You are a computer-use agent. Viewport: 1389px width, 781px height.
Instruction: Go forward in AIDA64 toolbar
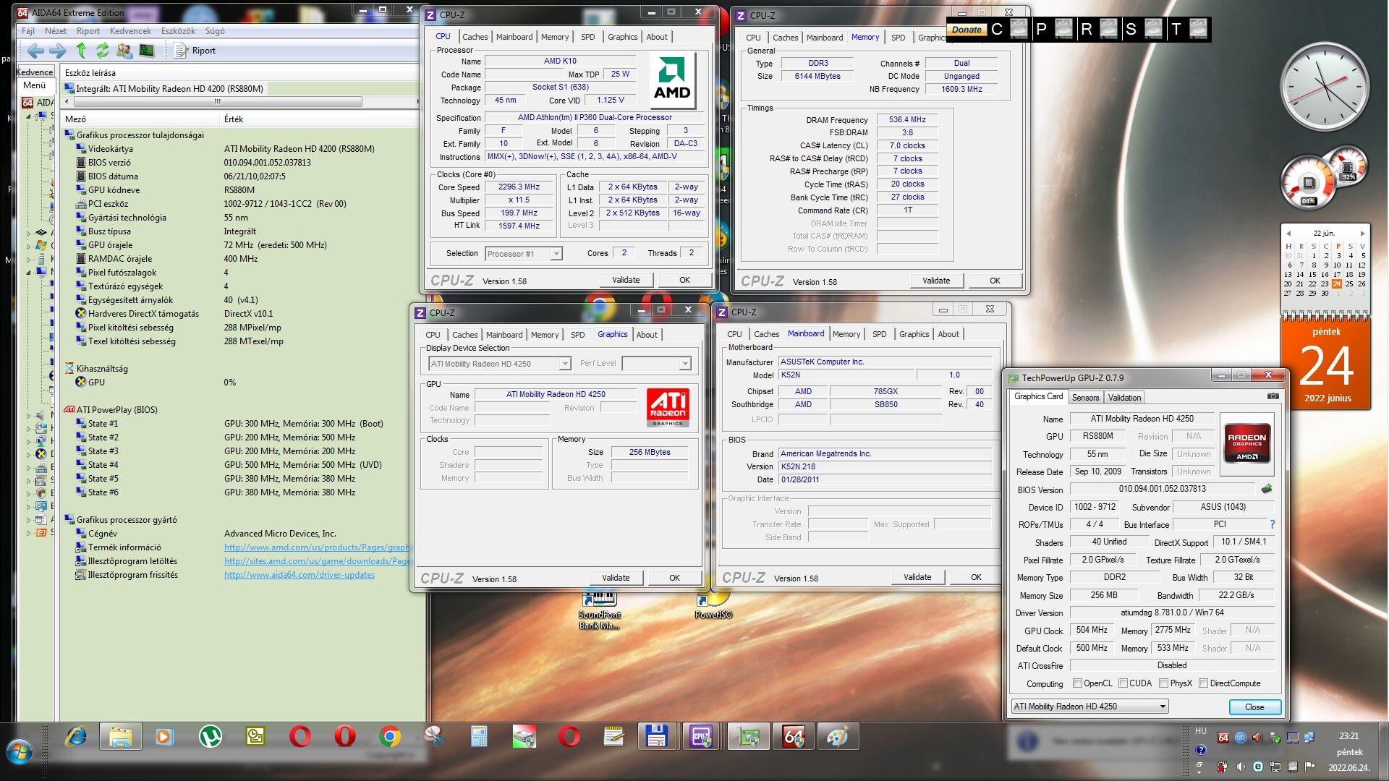[58, 51]
